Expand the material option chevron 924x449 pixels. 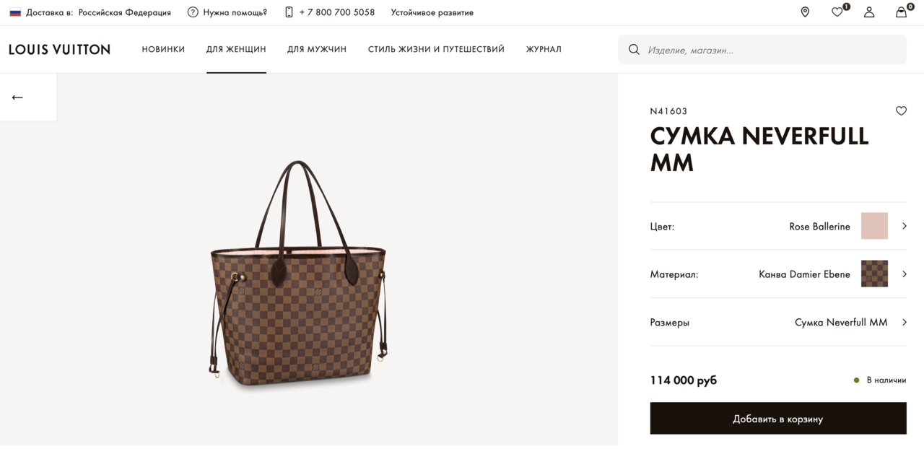pos(905,274)
